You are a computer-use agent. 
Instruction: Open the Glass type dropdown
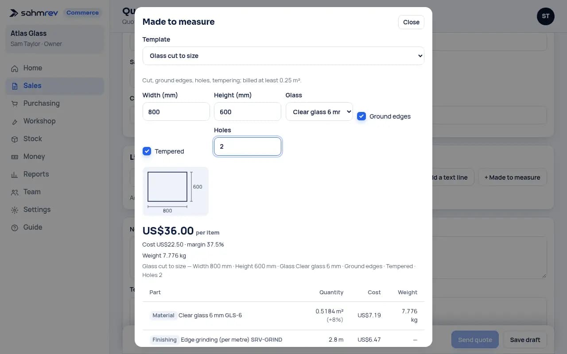click(319, 112)
